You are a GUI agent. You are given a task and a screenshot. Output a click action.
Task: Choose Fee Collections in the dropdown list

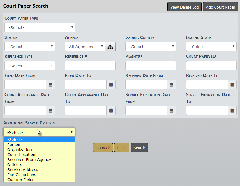point(22,175)
